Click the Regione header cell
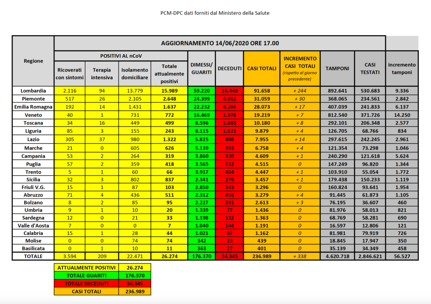431x304 pixels. (x=33, y=61)
